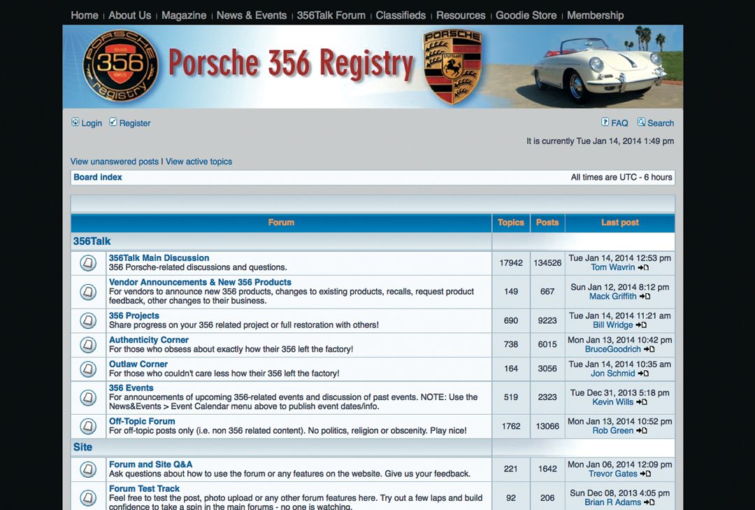Click the white Porsche 356 car image
This screenshot has width=755, height=510.
click(x=600, y=71)
